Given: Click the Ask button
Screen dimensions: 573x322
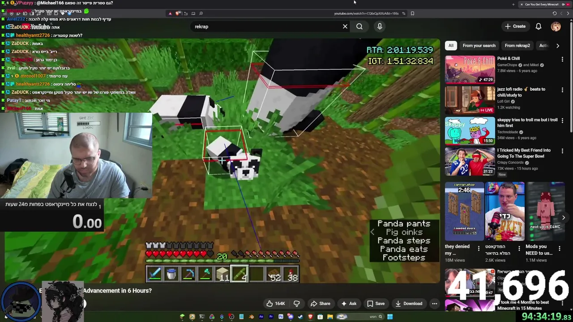Looking at the screenshot, I should tap(349, 304).
